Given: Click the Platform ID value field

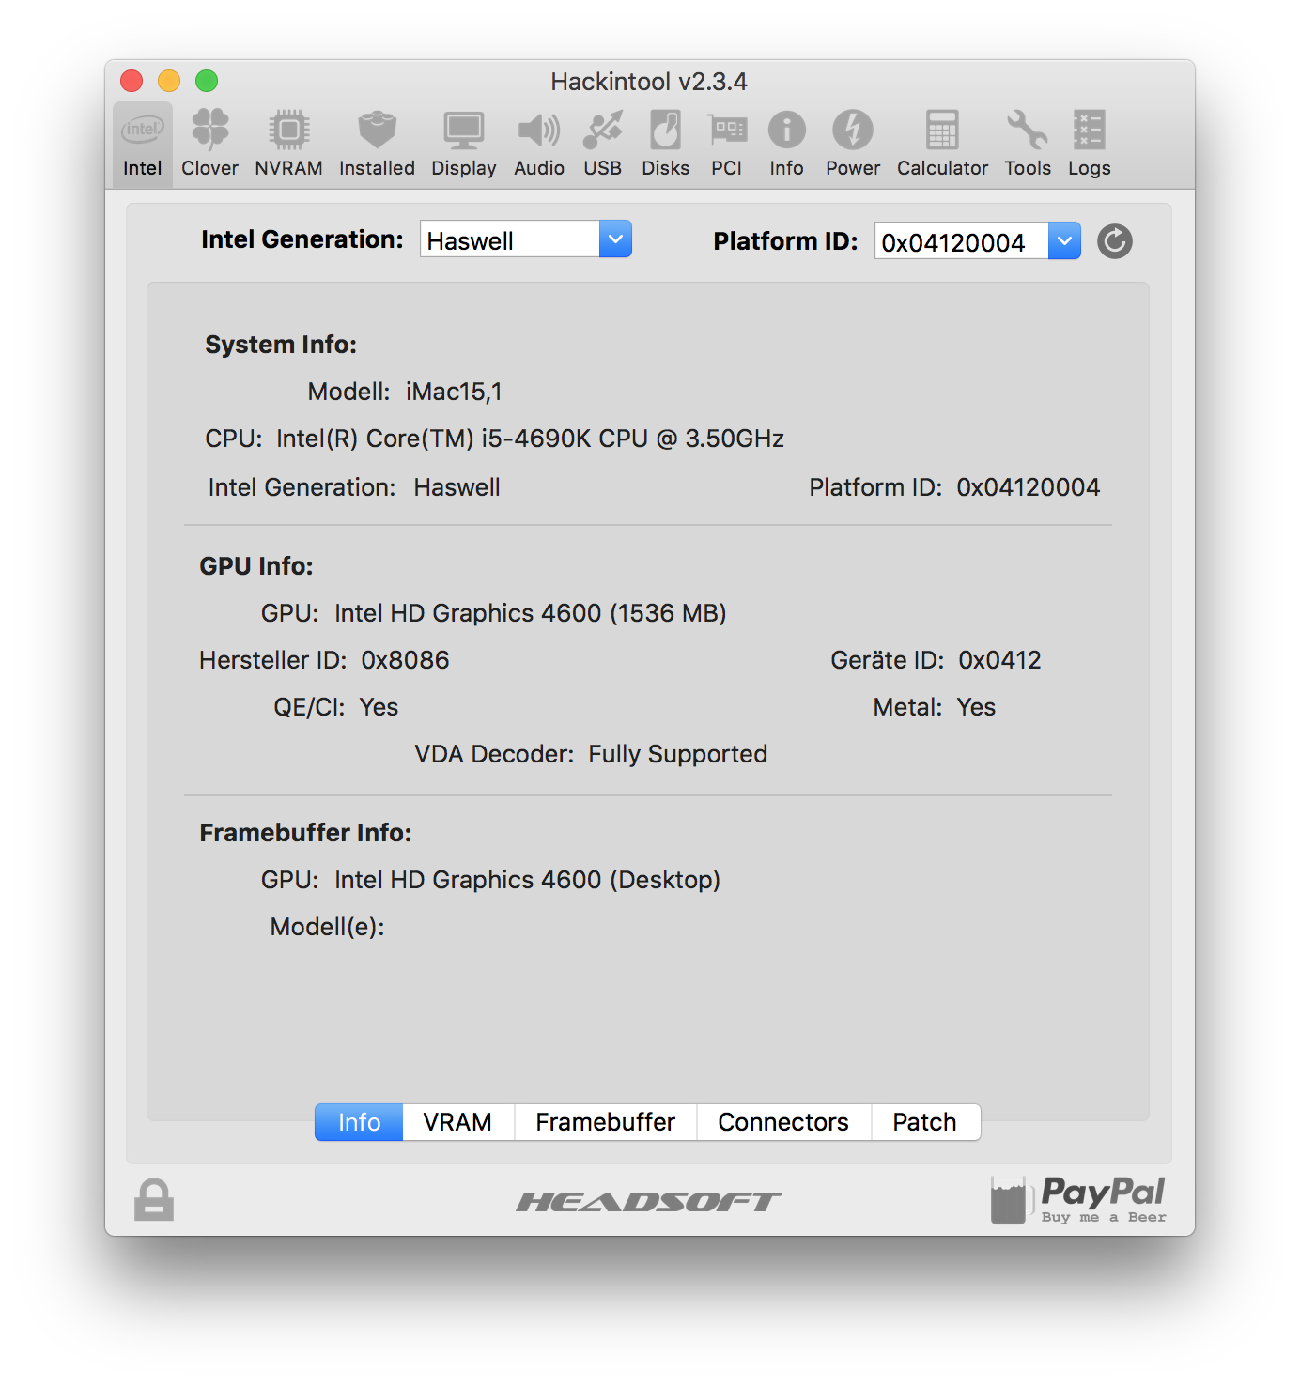Looking at the screenshot, I should [961, 241].
